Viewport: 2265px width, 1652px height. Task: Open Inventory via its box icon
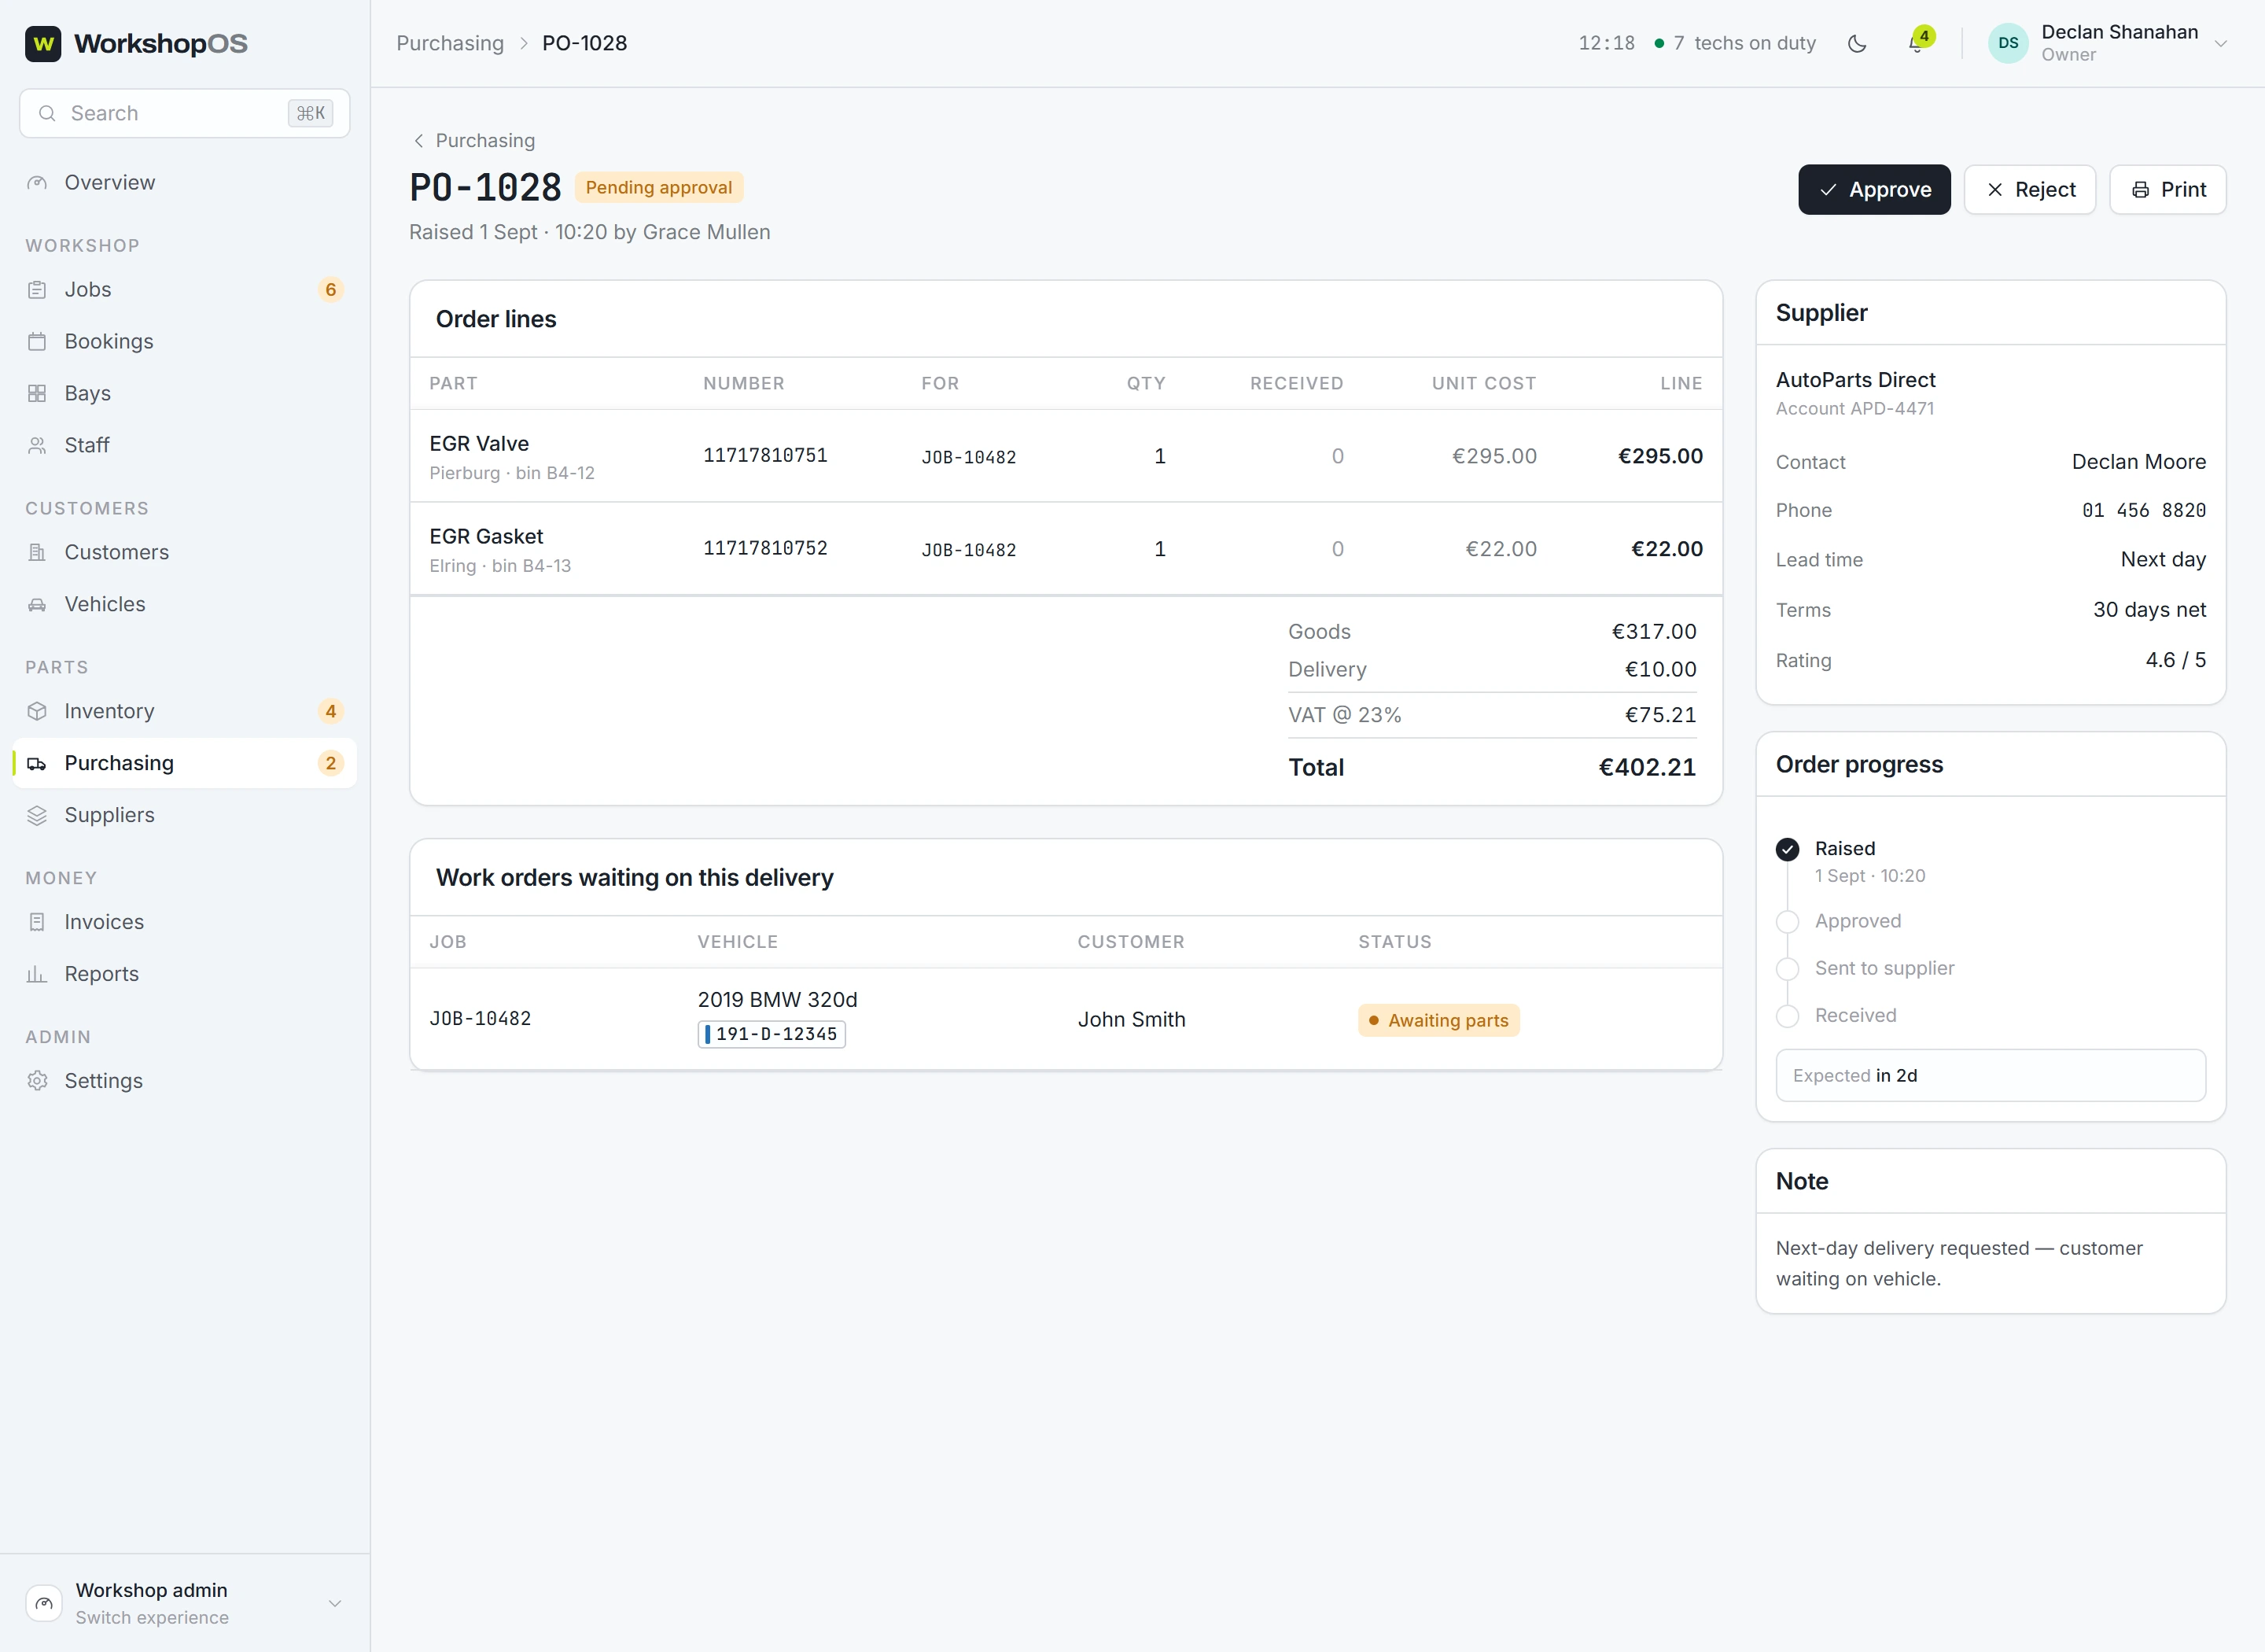(37, 712)
